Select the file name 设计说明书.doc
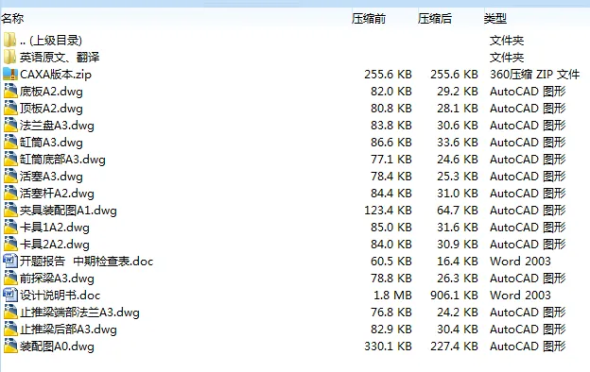The image size is (590, 372). [x=61, y=295]
